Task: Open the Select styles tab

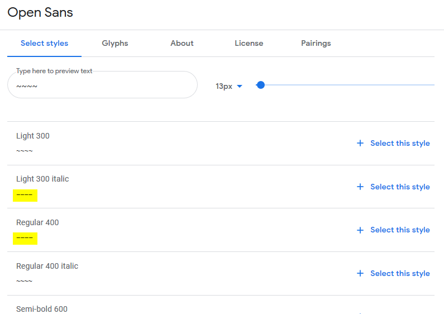Action: pos(45,44)
